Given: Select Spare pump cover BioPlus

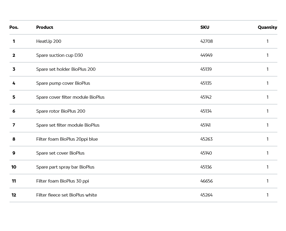Looking at the screenshot, I should pyautogui.click(x=63, y=83).
